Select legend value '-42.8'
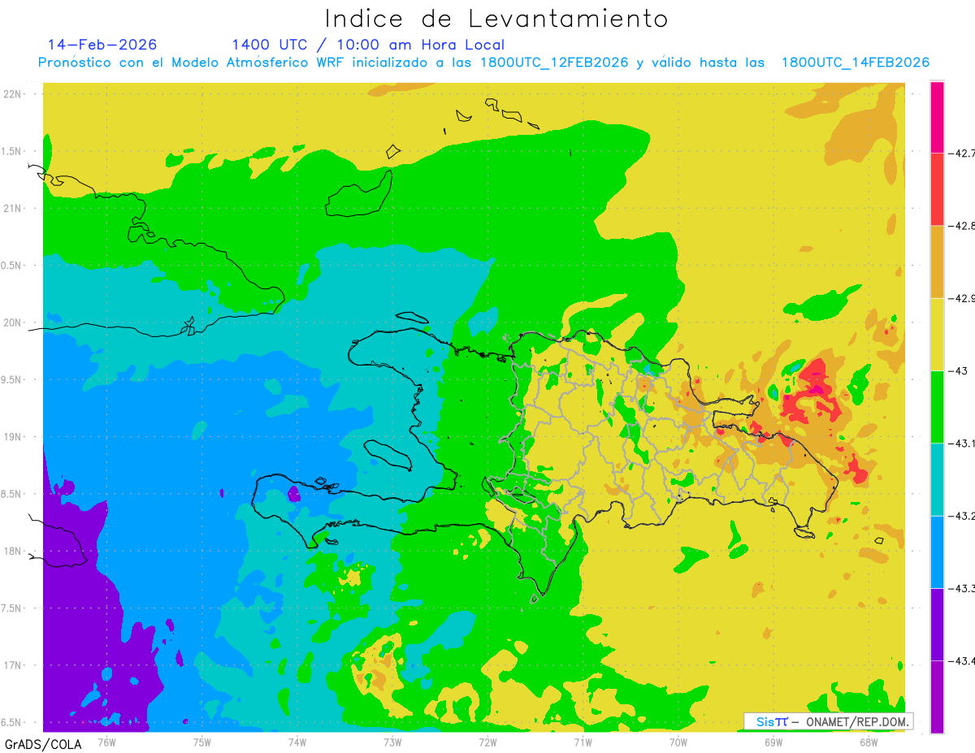This screenshot has height=753, width=975. (x=961, y=226)
